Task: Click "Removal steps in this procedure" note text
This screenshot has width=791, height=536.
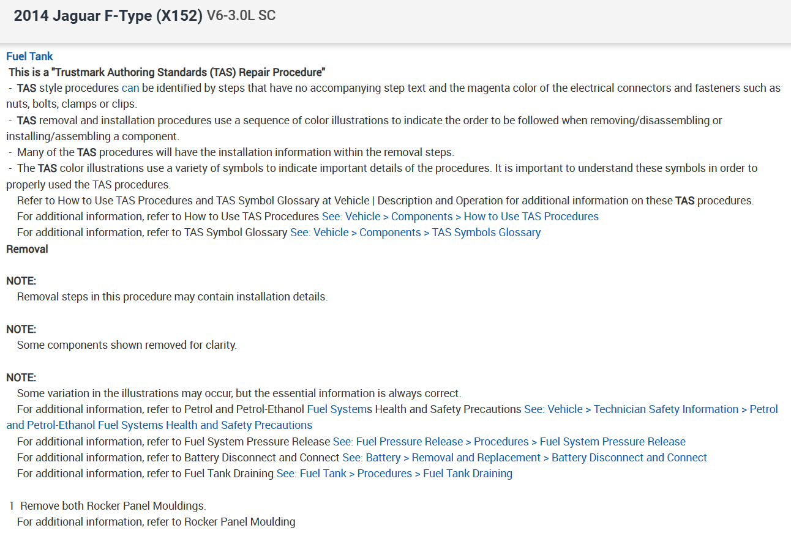Action: tap(172, 297)
